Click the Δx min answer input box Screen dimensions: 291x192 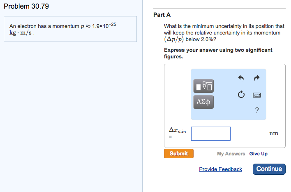pyautogui.click(x=210, y=133)
